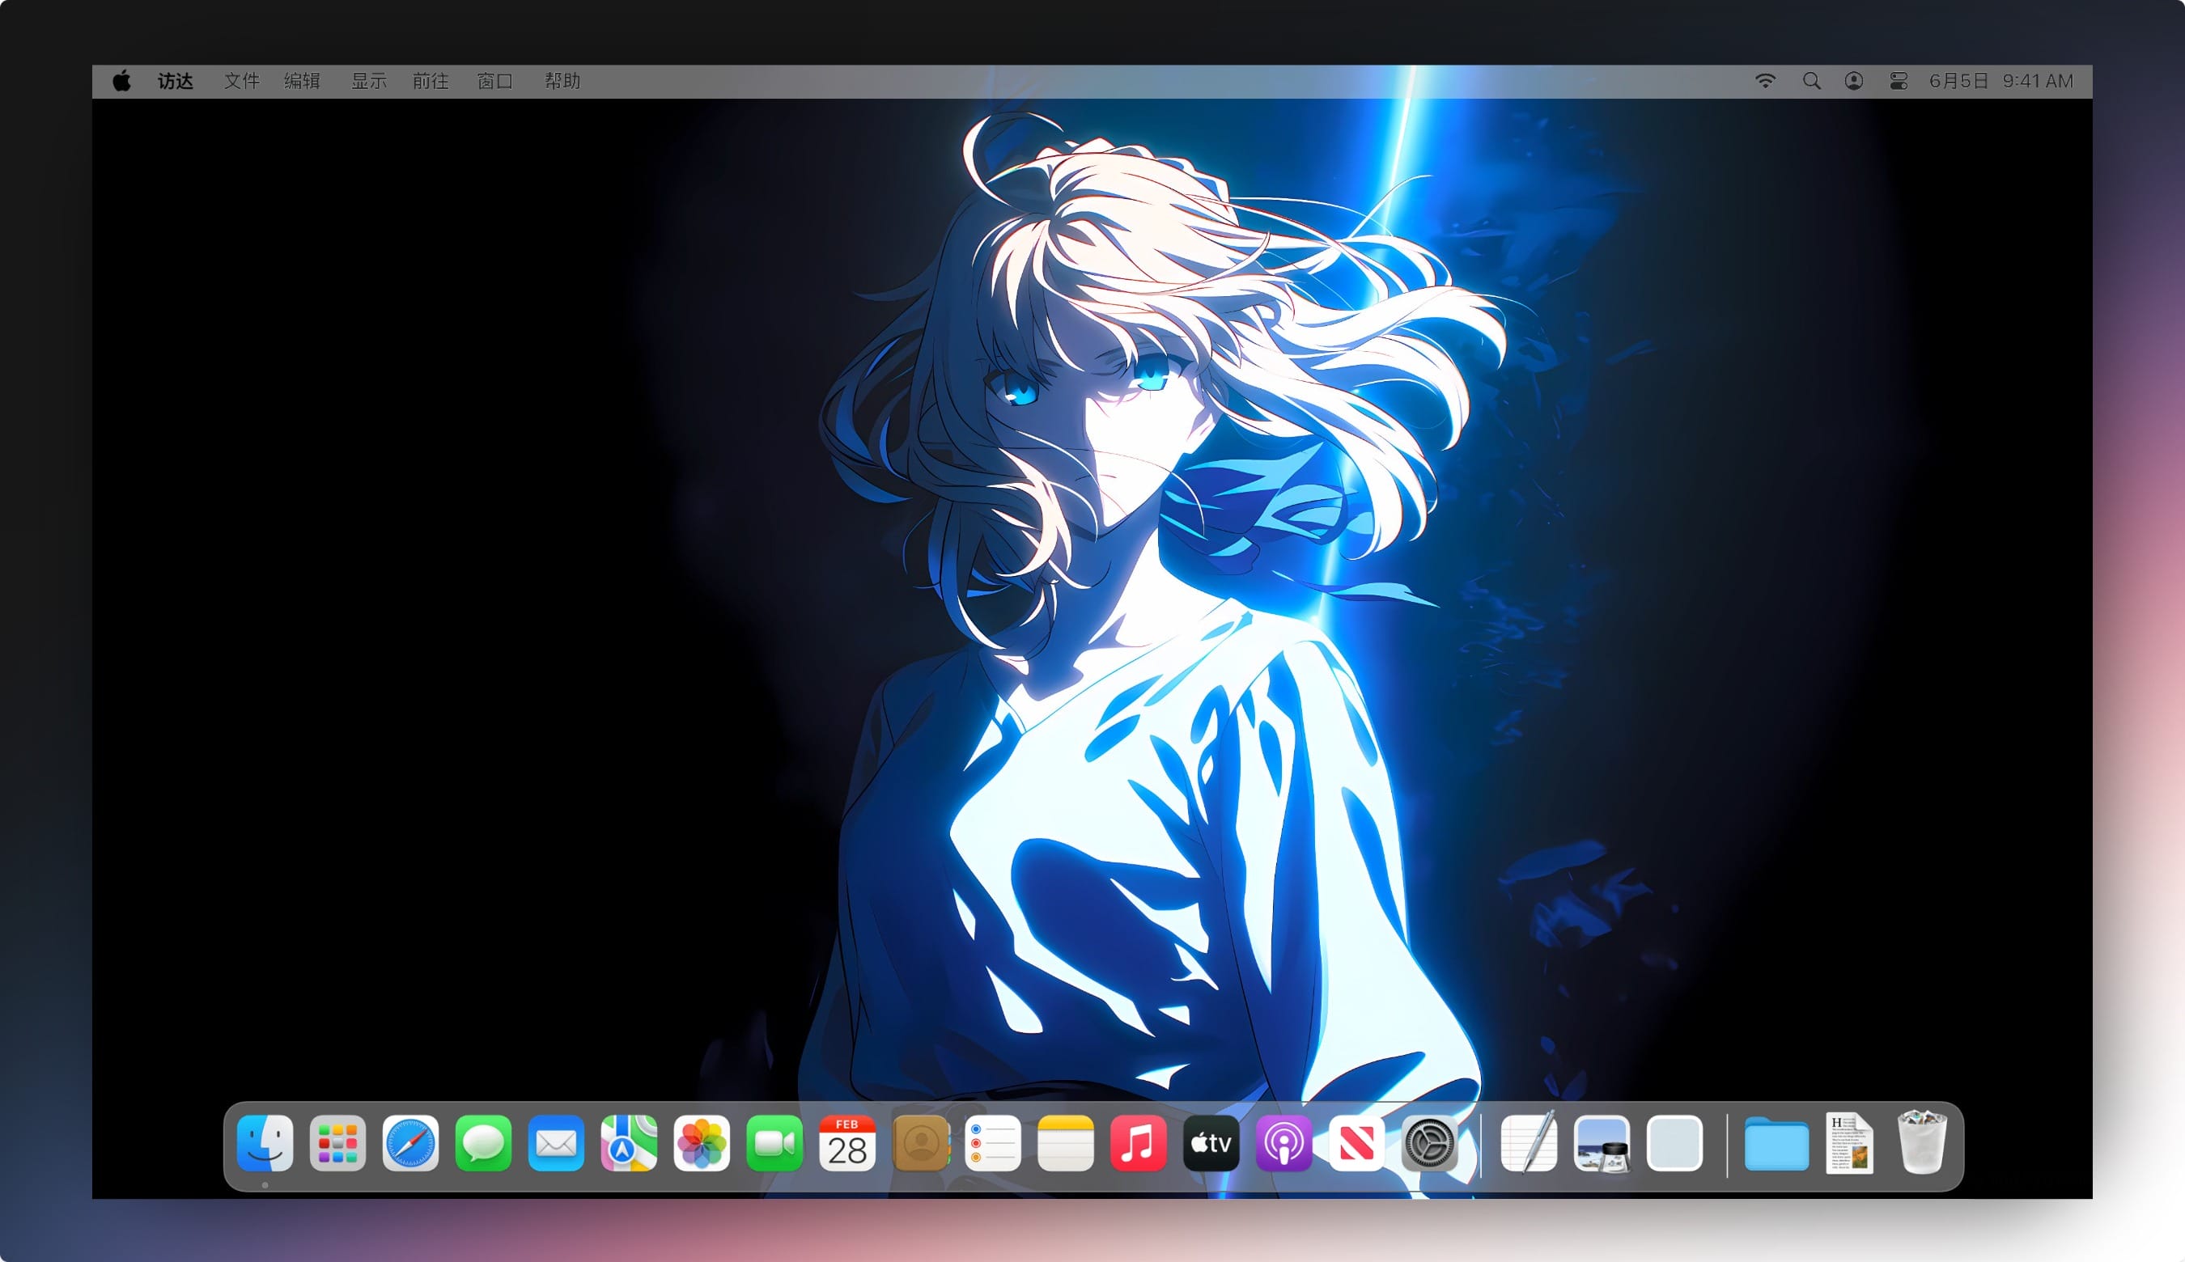Start FaceTime from the Dock

click(x=774, y=1143)
